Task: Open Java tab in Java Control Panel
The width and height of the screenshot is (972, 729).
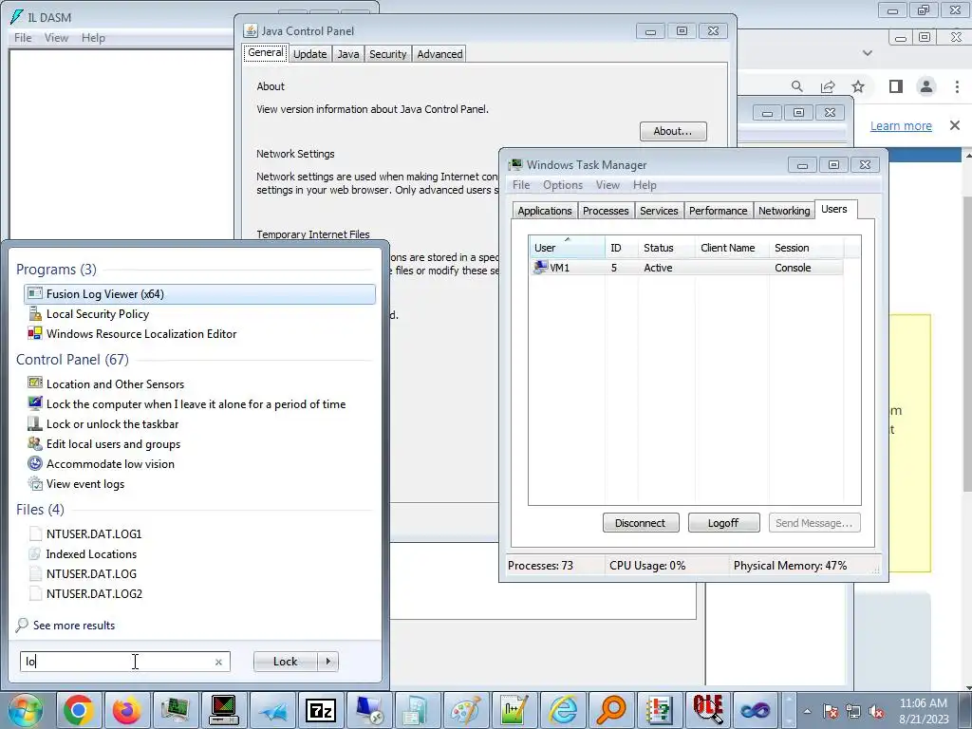Action: pos(347,54)
